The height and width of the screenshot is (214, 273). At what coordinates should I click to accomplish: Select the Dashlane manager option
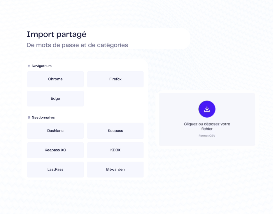[55, 131]
